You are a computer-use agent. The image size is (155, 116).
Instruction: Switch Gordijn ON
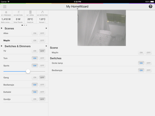click(35, 99)
